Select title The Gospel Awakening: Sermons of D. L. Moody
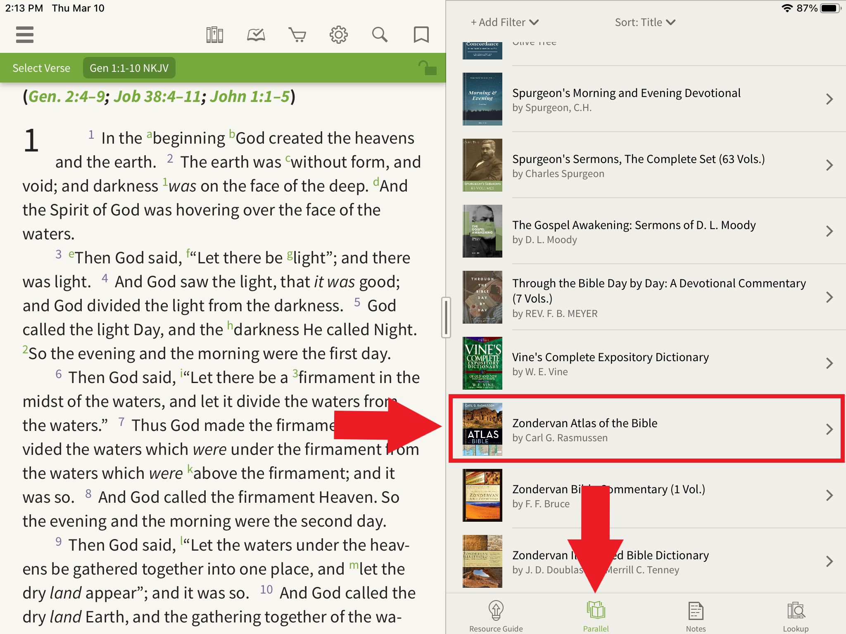This screenshot has width=846, height=634. point(634,225)
